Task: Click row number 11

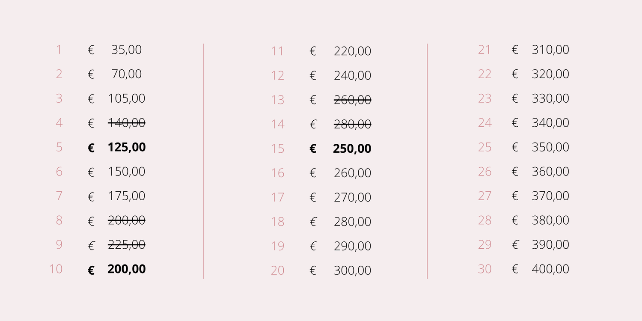Action: coord(277,51)
